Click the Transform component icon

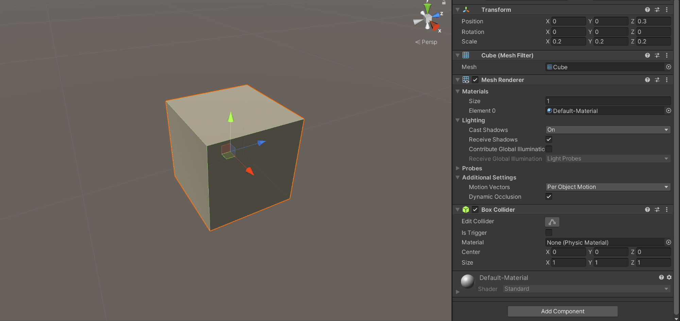[x=466, y=10]
